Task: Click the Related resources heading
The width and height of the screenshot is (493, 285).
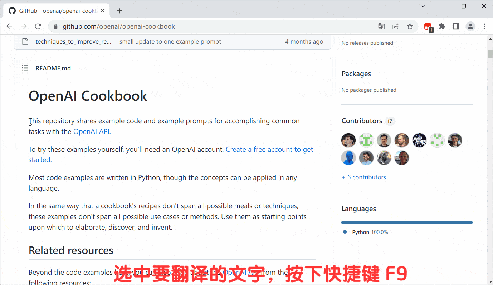Action: pyautogui.click(x=71, y=250)
